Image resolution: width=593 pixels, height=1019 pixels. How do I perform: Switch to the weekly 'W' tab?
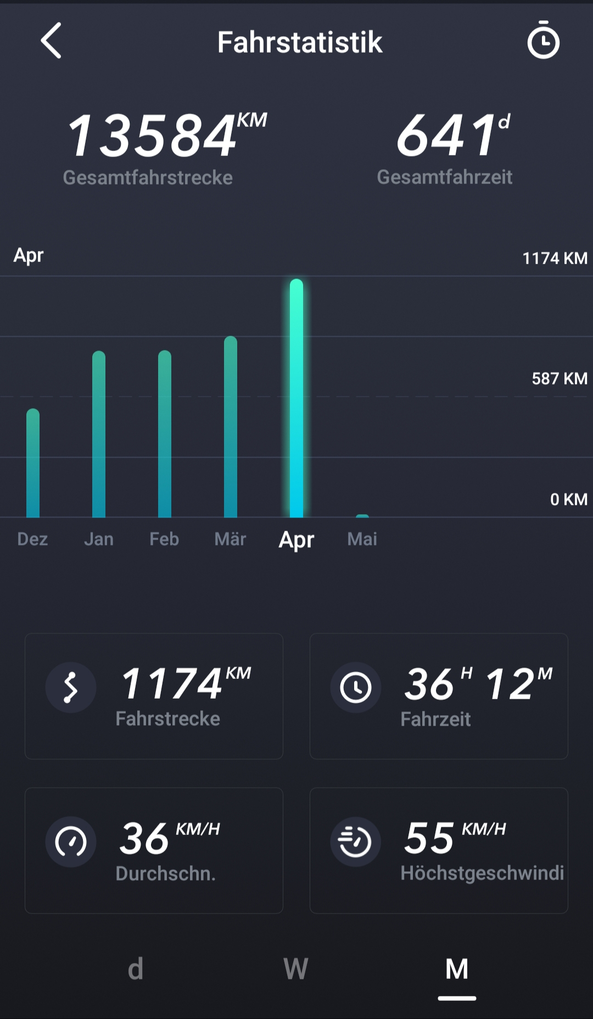[296, 969]
